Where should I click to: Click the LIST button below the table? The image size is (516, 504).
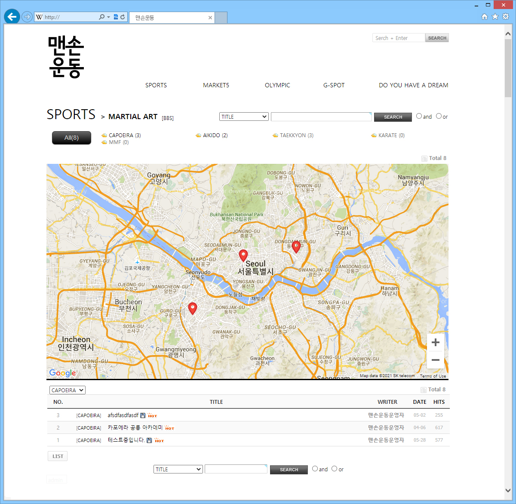(x=58, y=456)
